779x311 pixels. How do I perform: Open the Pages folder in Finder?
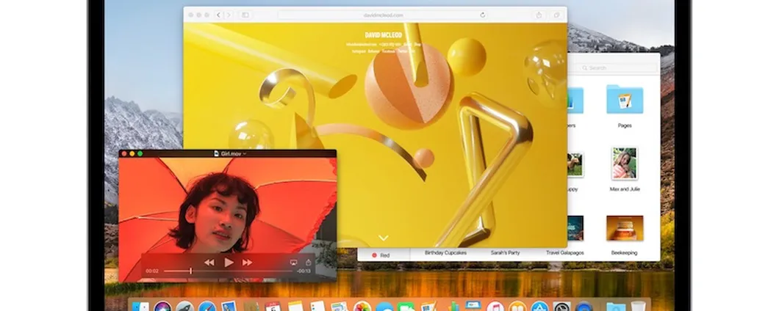(625, 99)
